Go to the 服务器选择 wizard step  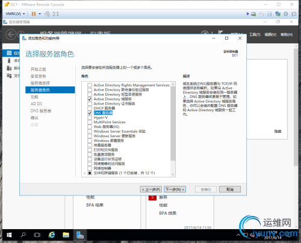[x=40, y=83]
